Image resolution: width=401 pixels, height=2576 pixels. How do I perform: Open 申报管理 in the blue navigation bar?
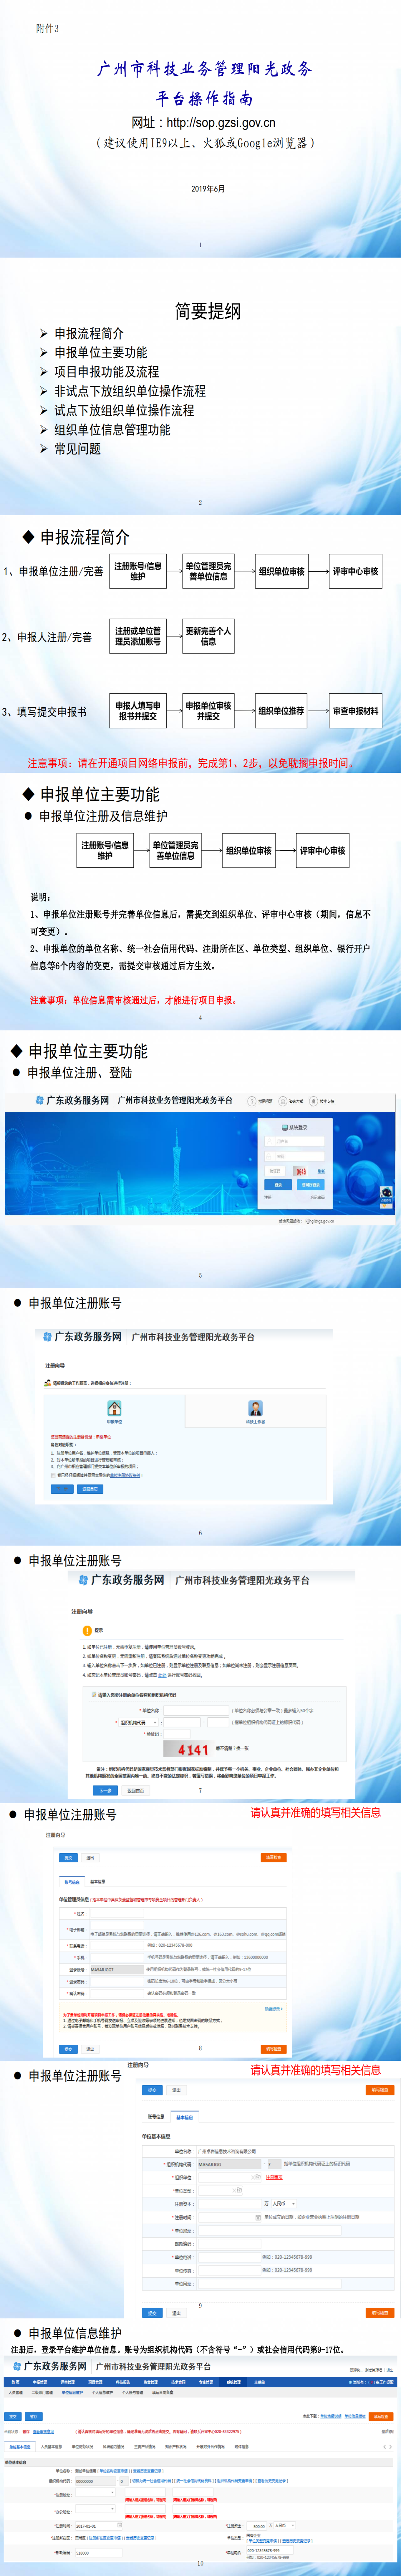[40, 2382]
